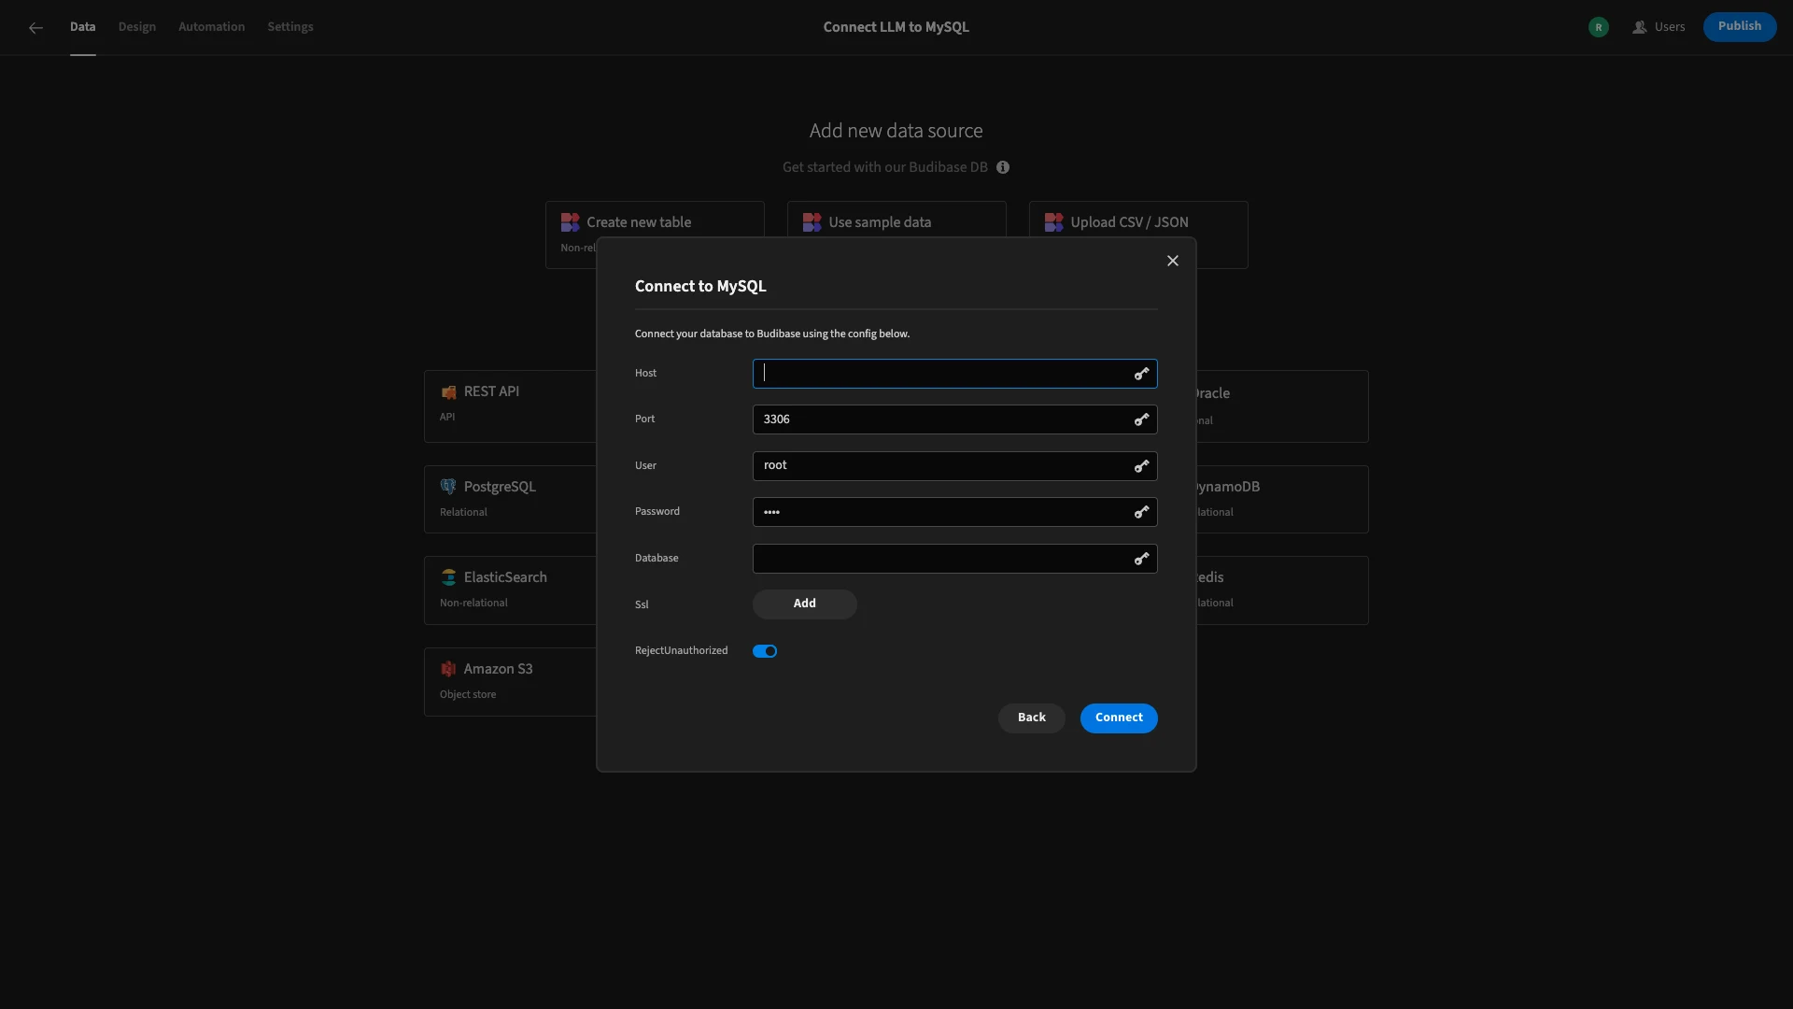Click into the User field showing root

click(954, 466)
